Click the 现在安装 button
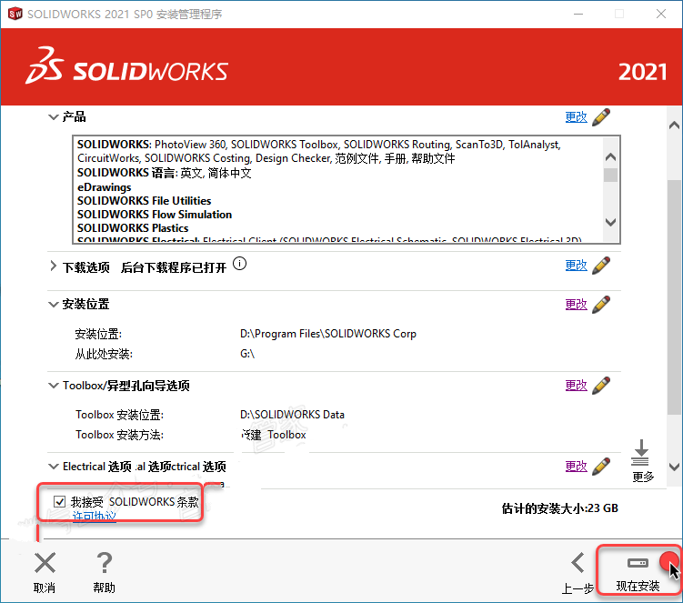 coord(638,570)
